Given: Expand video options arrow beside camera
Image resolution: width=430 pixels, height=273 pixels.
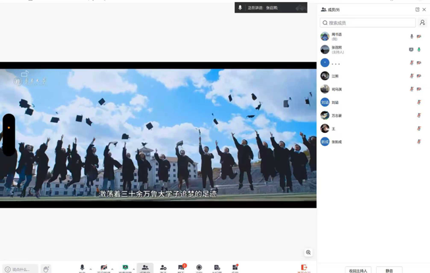Looking at the screenshot, I should 113,268.
